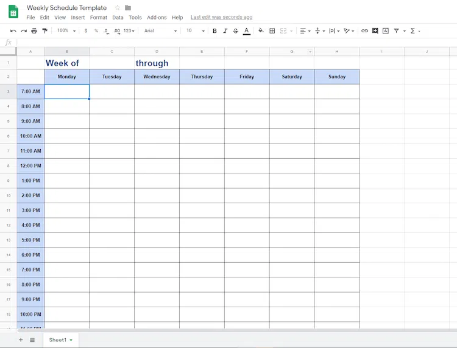Image resolution: width=457 pixels, height=348 pixels.
Task: Click the Google Sheets home logo
Action: pos(13,11)
